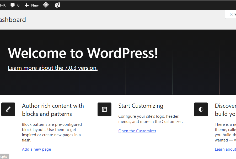Click the plus icon beside New
236x159 pixels.
click(x=27, y=5)
